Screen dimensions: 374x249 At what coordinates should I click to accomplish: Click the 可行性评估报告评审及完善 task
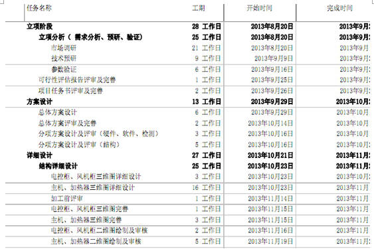pos(77,80)
